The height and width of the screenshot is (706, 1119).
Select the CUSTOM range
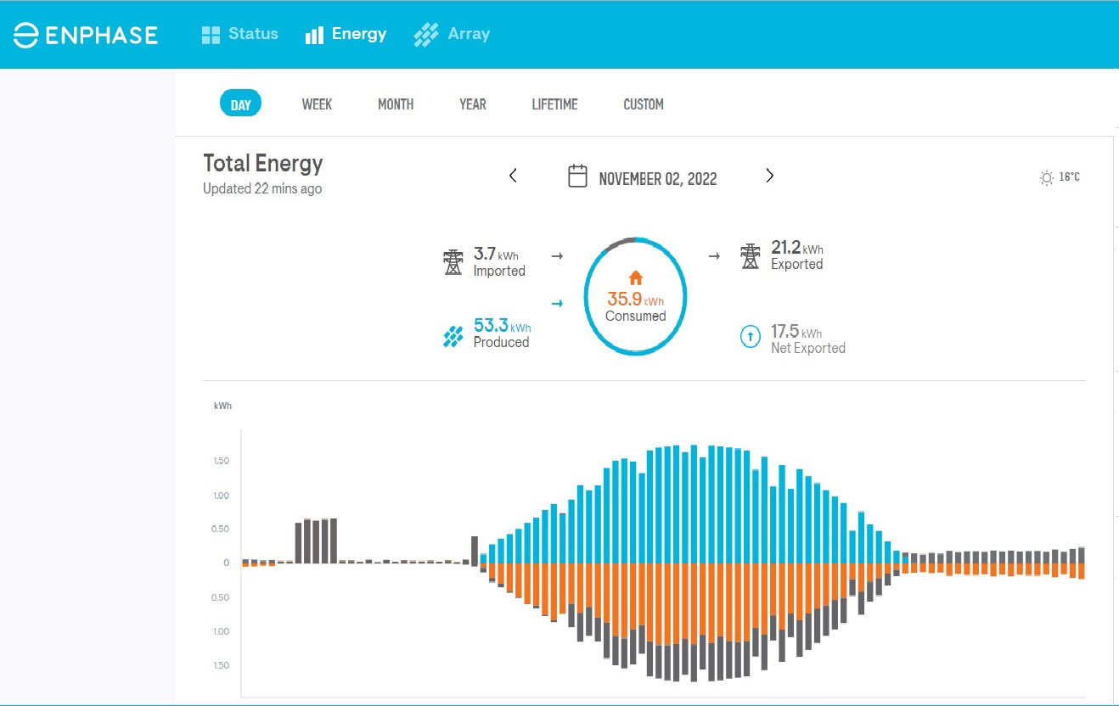point(644,104)
